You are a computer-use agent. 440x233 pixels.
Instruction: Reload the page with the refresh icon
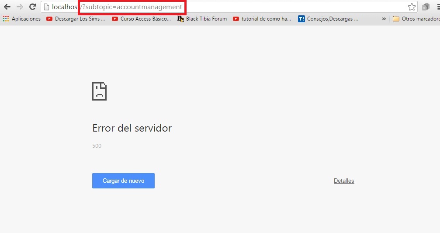[x=32, y=7]
